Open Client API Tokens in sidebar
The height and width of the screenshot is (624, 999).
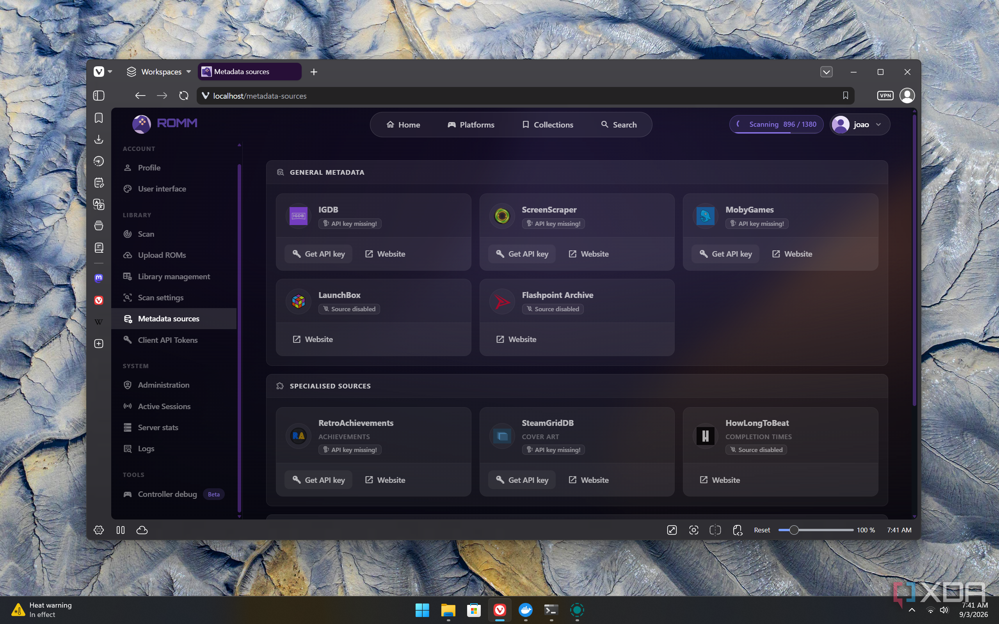click(x=174, y=340)
